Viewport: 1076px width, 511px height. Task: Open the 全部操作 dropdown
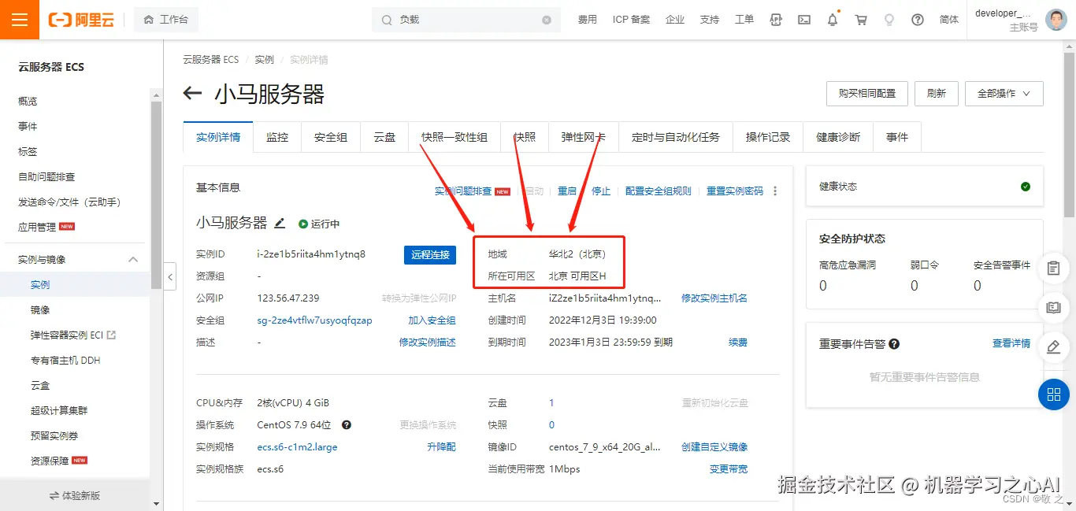1004,93
